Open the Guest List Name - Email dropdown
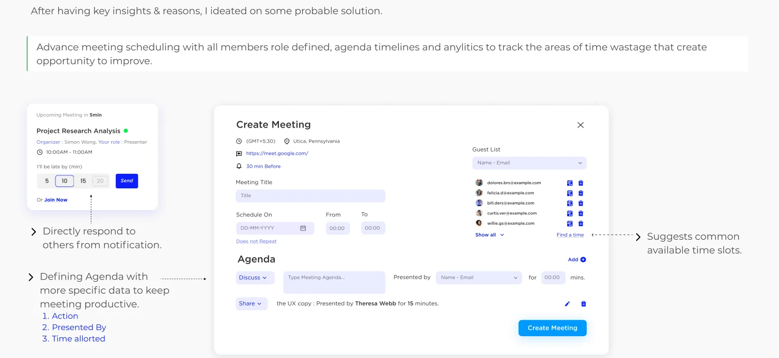This screenshot has height=358, width=779. pyautogui.click(x=529, y=163)
